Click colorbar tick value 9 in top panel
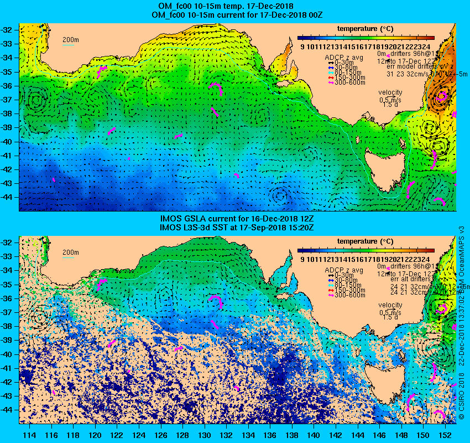The height and width of the screenshot is (443, 470). coord(302,47)
